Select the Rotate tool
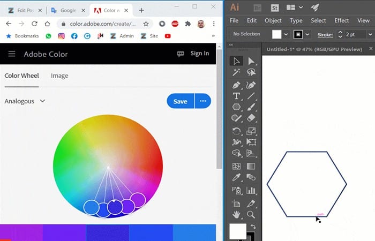Viewport: 375px width, 241px height. coord(236,131)
